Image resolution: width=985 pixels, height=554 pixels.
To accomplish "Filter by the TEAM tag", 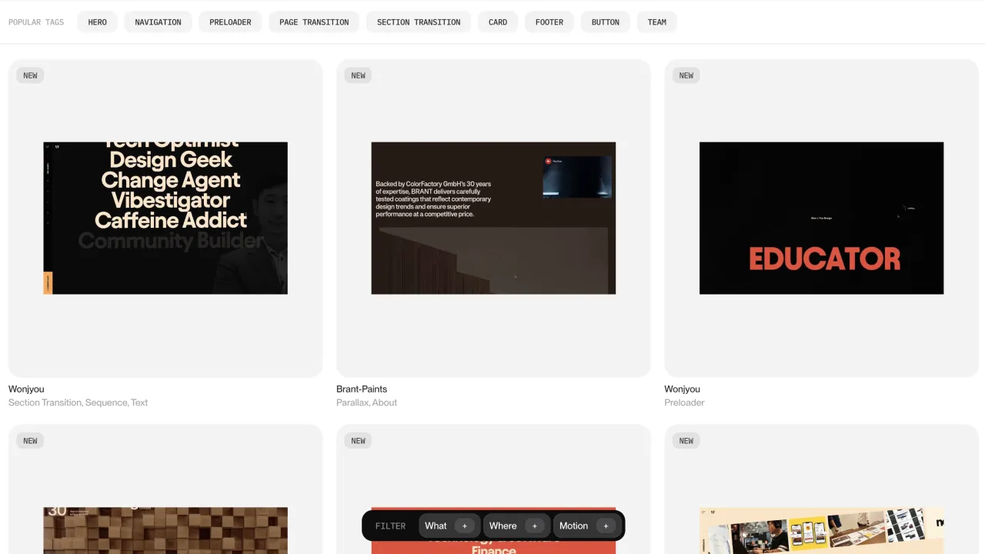I will click(x=657, y=22).
